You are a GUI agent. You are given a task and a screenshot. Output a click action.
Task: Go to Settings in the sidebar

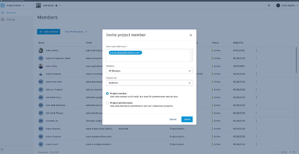[11, 20]
